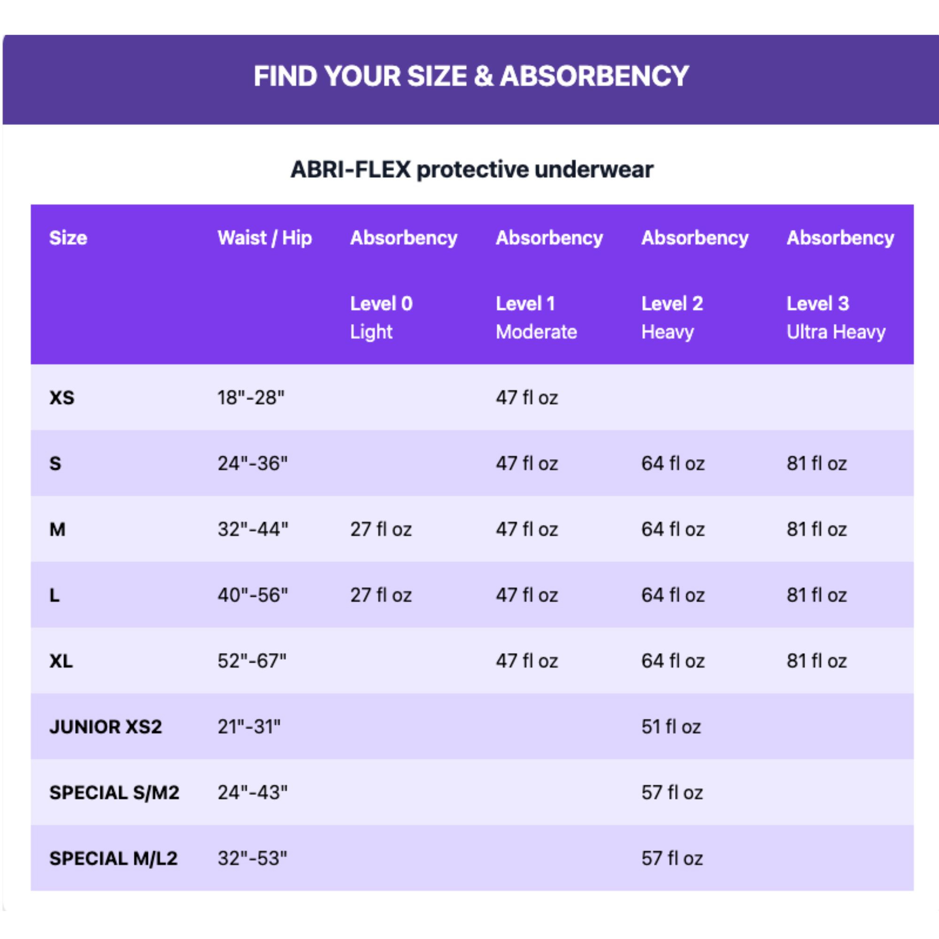Select the 'Waist / Hip' column header
This screenshot has height=939, width=939.
click(x=264, y=238)
